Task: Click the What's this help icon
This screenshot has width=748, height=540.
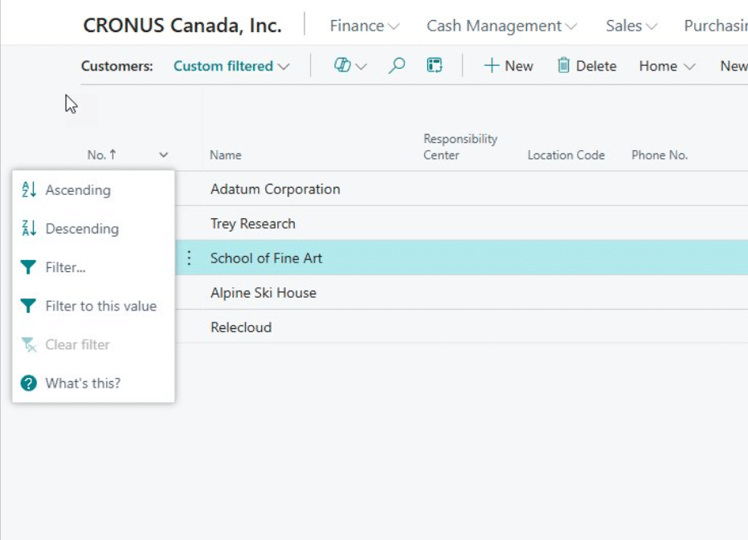Action: coord(29,384)
